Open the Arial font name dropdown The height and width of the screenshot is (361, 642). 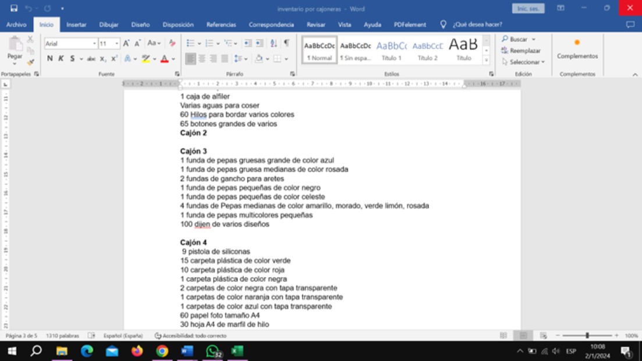[x=94, y=44]
